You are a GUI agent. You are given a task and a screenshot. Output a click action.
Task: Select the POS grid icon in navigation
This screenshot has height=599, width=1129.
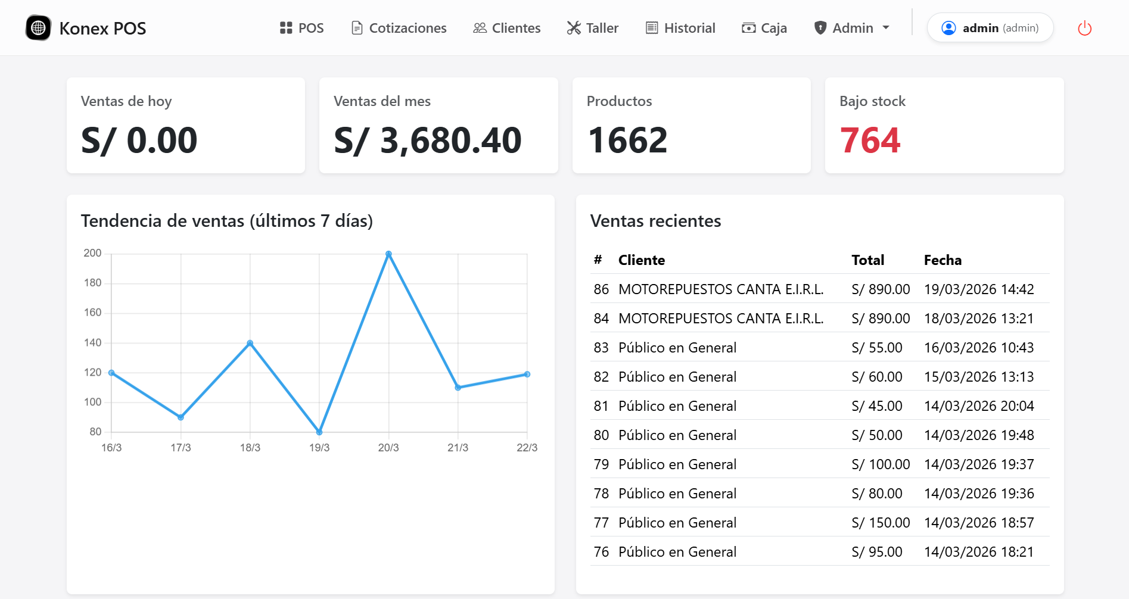pyautogui.click(x=285, y=27)
